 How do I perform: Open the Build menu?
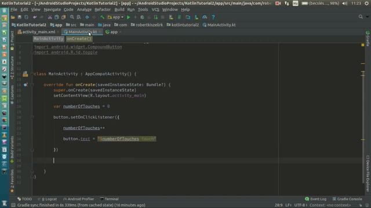119,10
